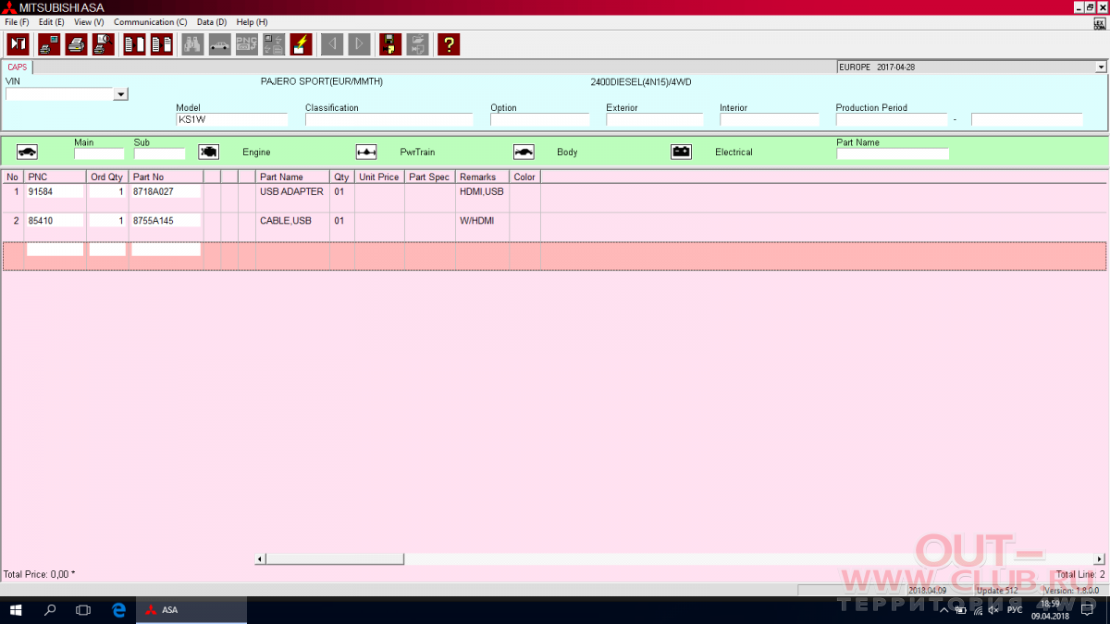Screen dimensions: 1110x624
Task: Open the network icon in system tray
Action: tap(977, 610)
